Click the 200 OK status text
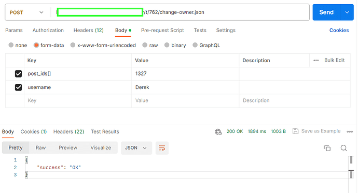The width and height of the screenshot is (358, 193). tap(235, 131)
